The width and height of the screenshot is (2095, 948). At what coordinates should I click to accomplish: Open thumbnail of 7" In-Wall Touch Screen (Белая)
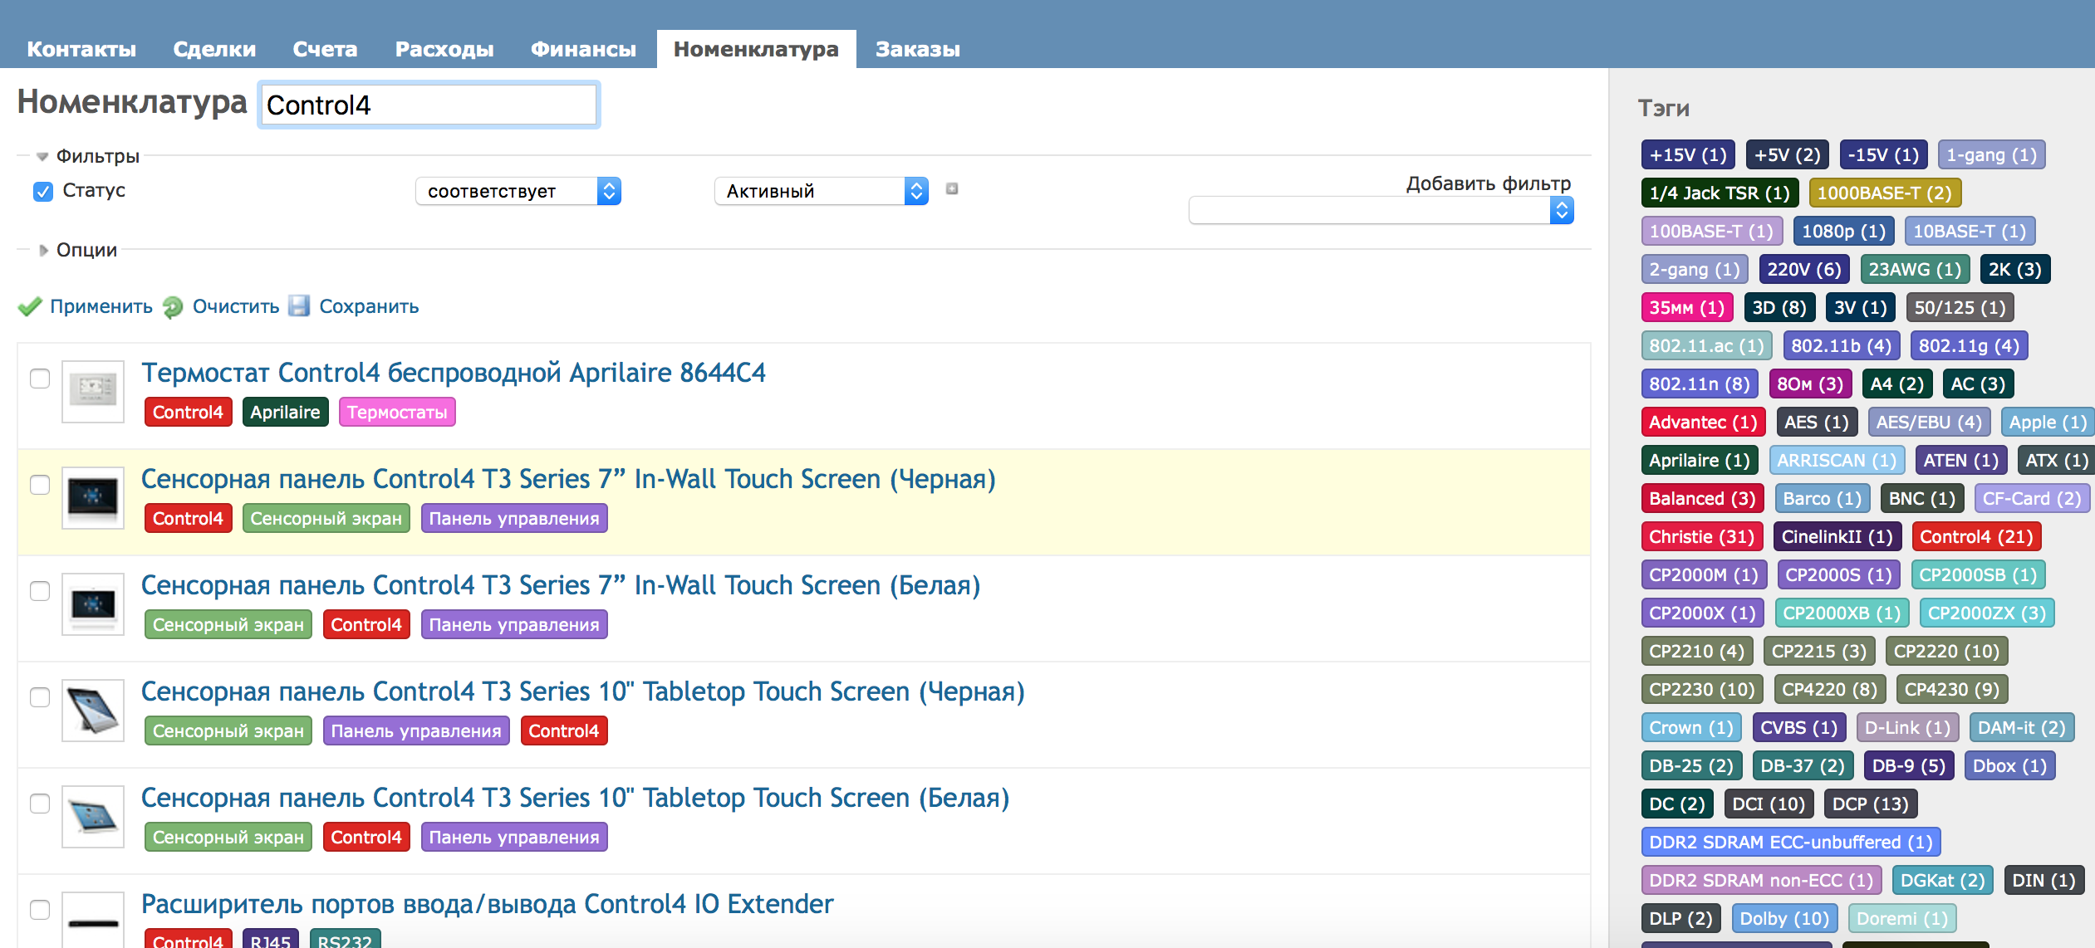click(93, 603)
